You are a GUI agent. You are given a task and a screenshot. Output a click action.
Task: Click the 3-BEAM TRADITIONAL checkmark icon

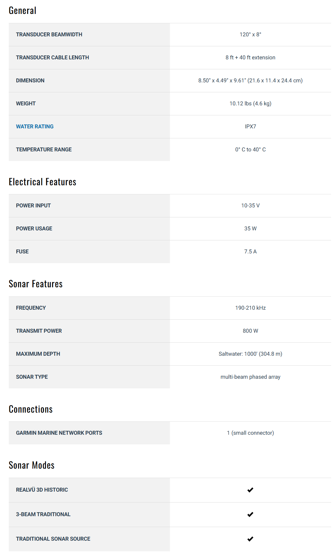click(x=250, y=514)
